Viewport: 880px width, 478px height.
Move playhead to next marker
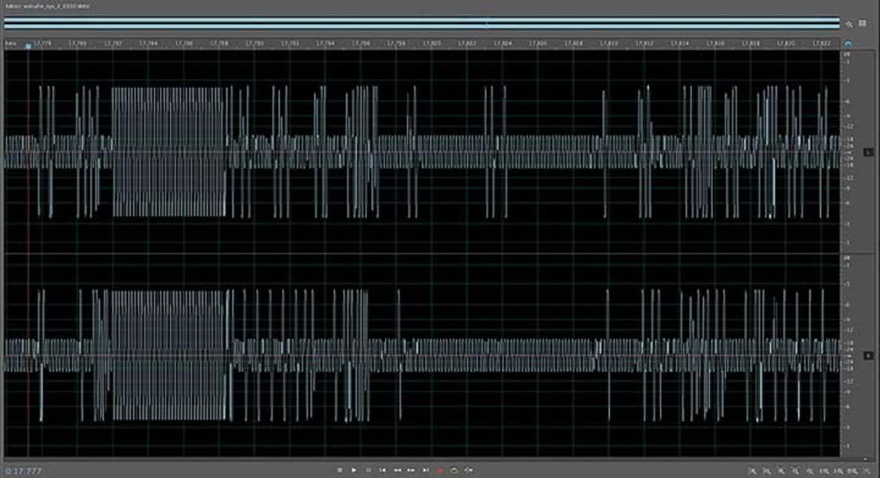click(426, 470)
